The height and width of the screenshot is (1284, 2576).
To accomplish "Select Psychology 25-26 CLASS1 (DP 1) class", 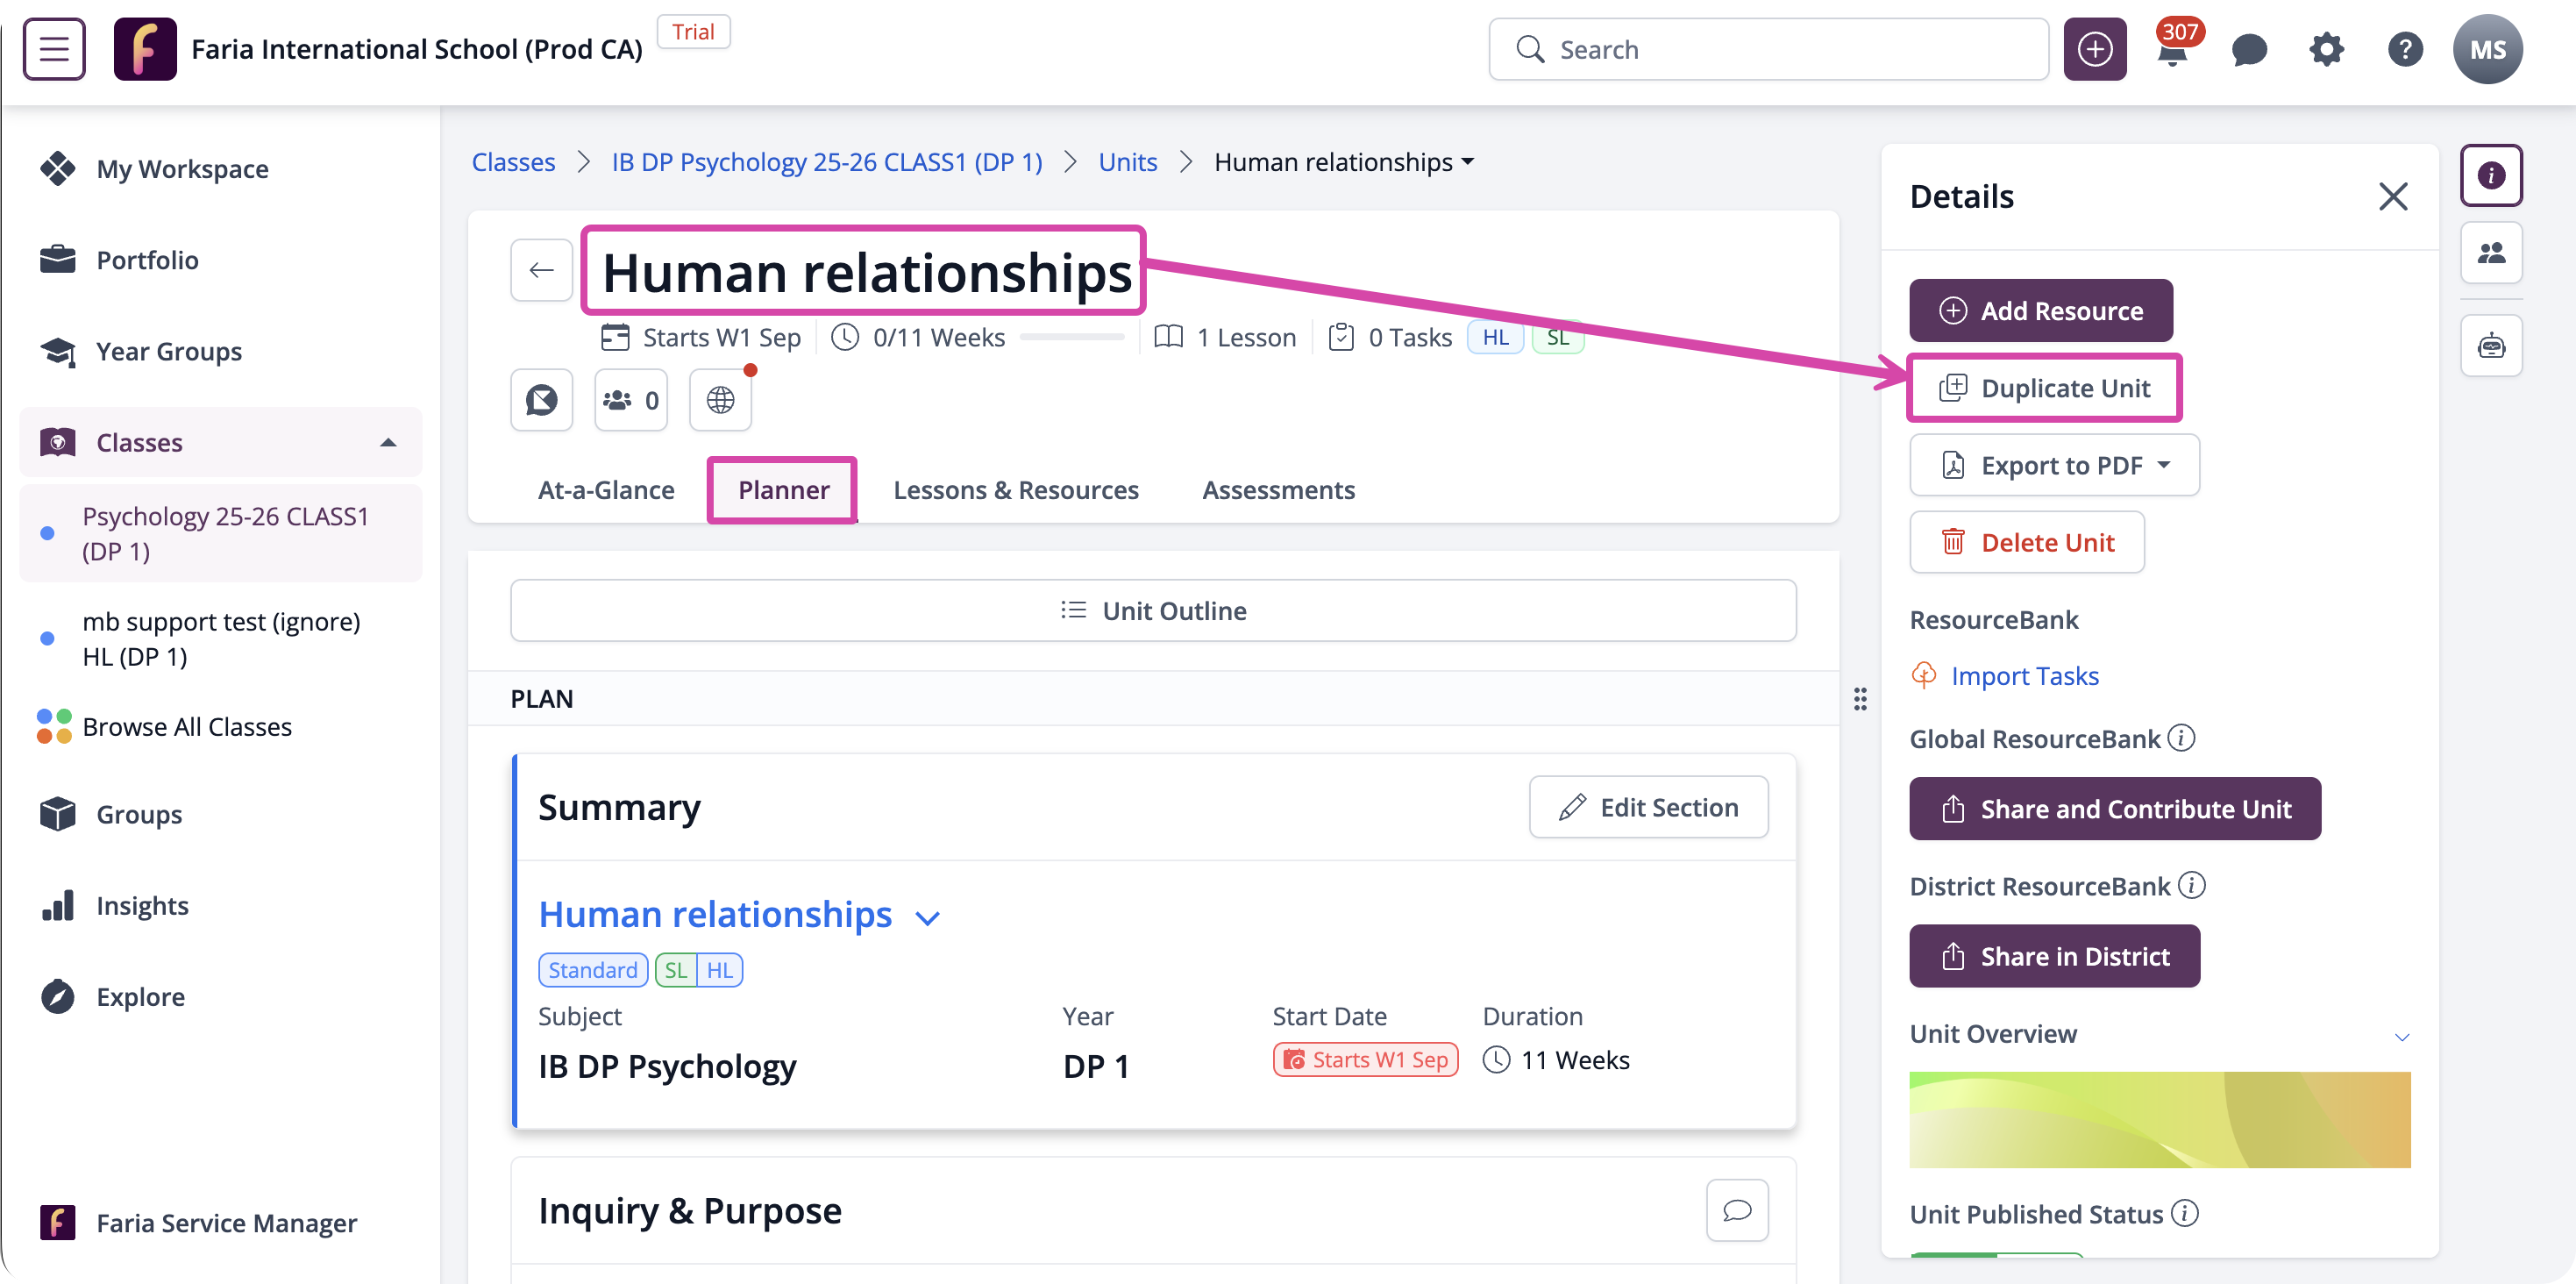I will click(220, 533).
